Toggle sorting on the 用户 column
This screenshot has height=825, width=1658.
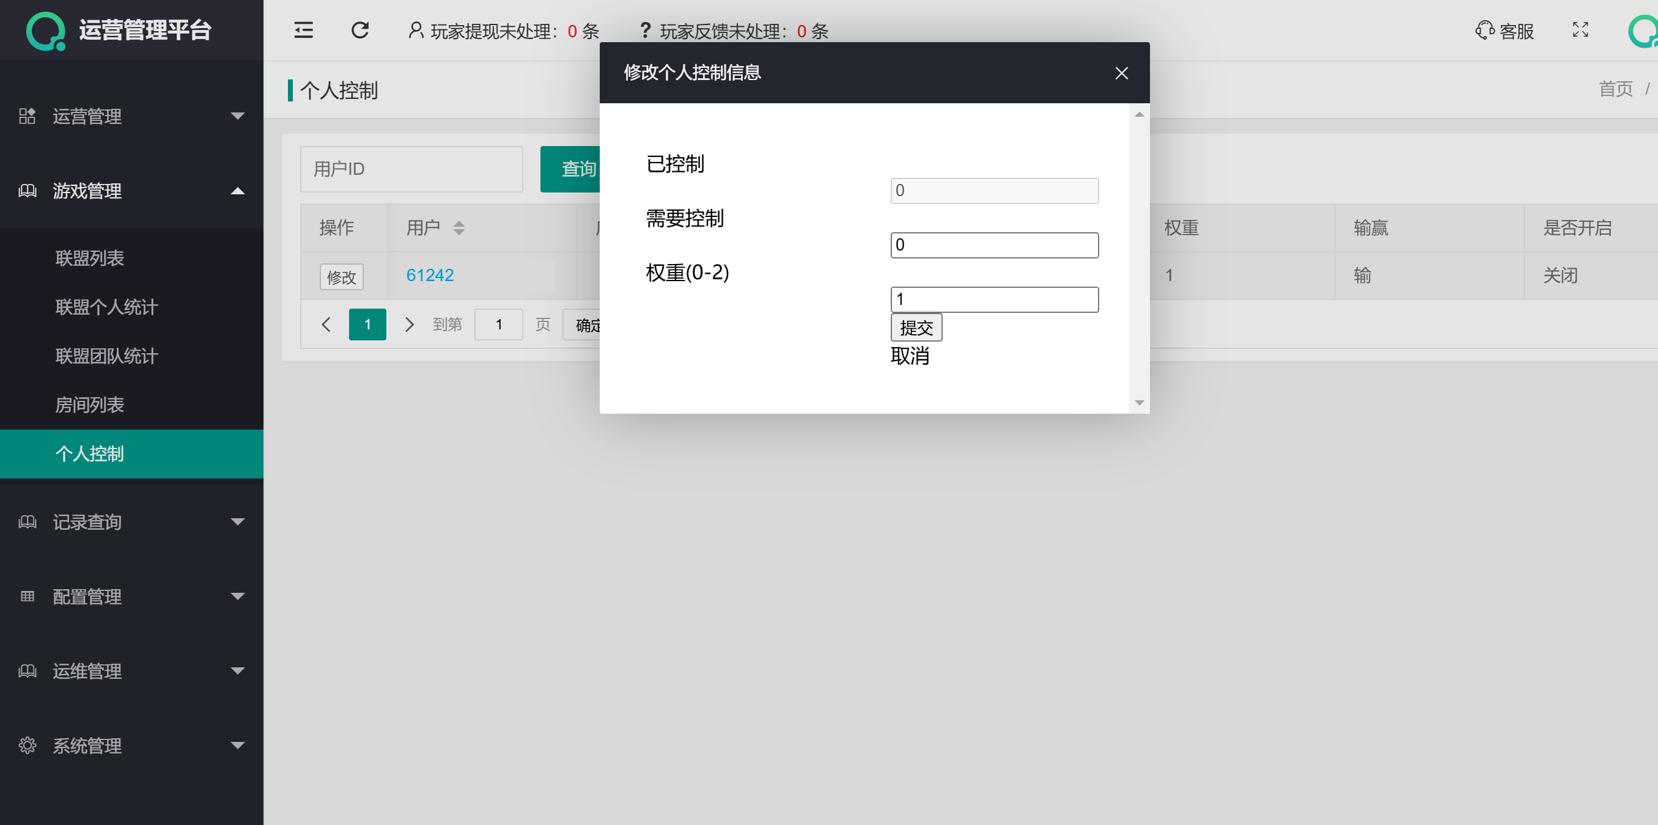460,228
